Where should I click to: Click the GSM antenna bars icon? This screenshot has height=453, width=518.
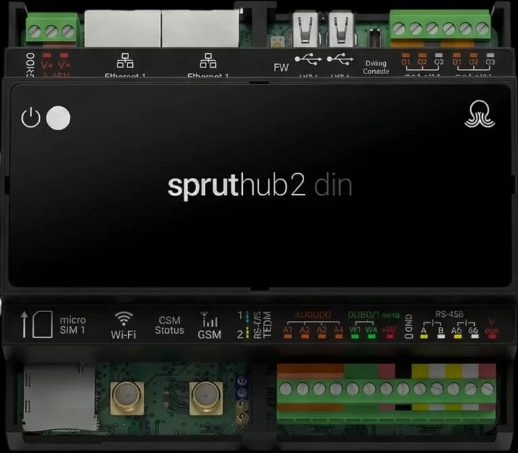tap(209, 319)
